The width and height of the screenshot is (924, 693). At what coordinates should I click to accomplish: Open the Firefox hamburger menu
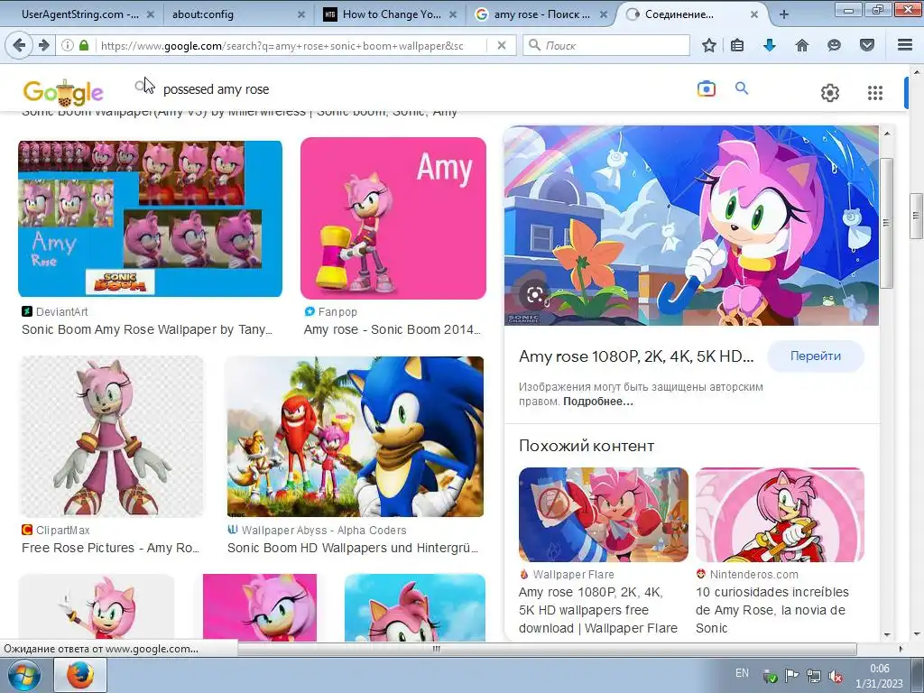(904, 45)
